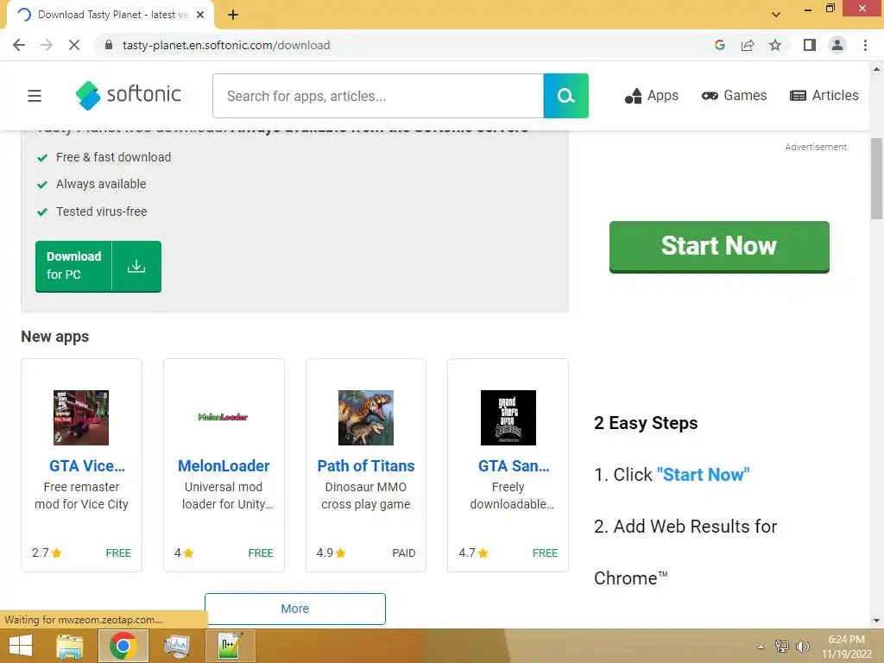Open the Articles menu item
884x663 pixels.
click(824, 95)
